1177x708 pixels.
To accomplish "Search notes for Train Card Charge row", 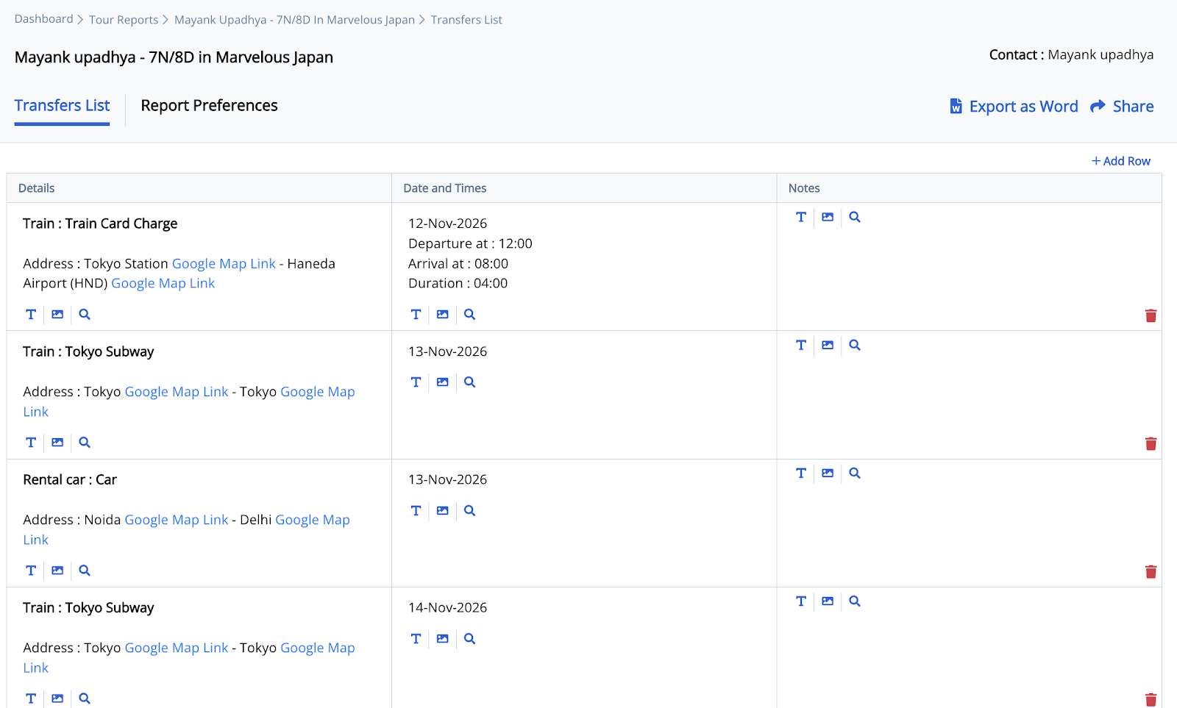I will click(855, 217).
